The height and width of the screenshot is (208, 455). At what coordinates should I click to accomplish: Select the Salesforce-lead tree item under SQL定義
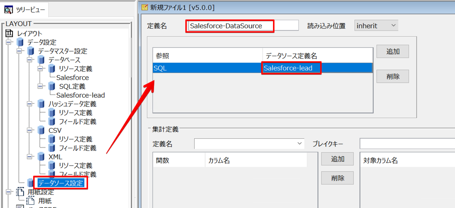80,95
